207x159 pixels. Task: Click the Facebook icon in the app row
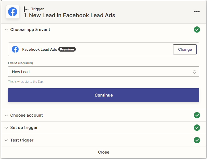pyautogui.click(x=15, y=49)
